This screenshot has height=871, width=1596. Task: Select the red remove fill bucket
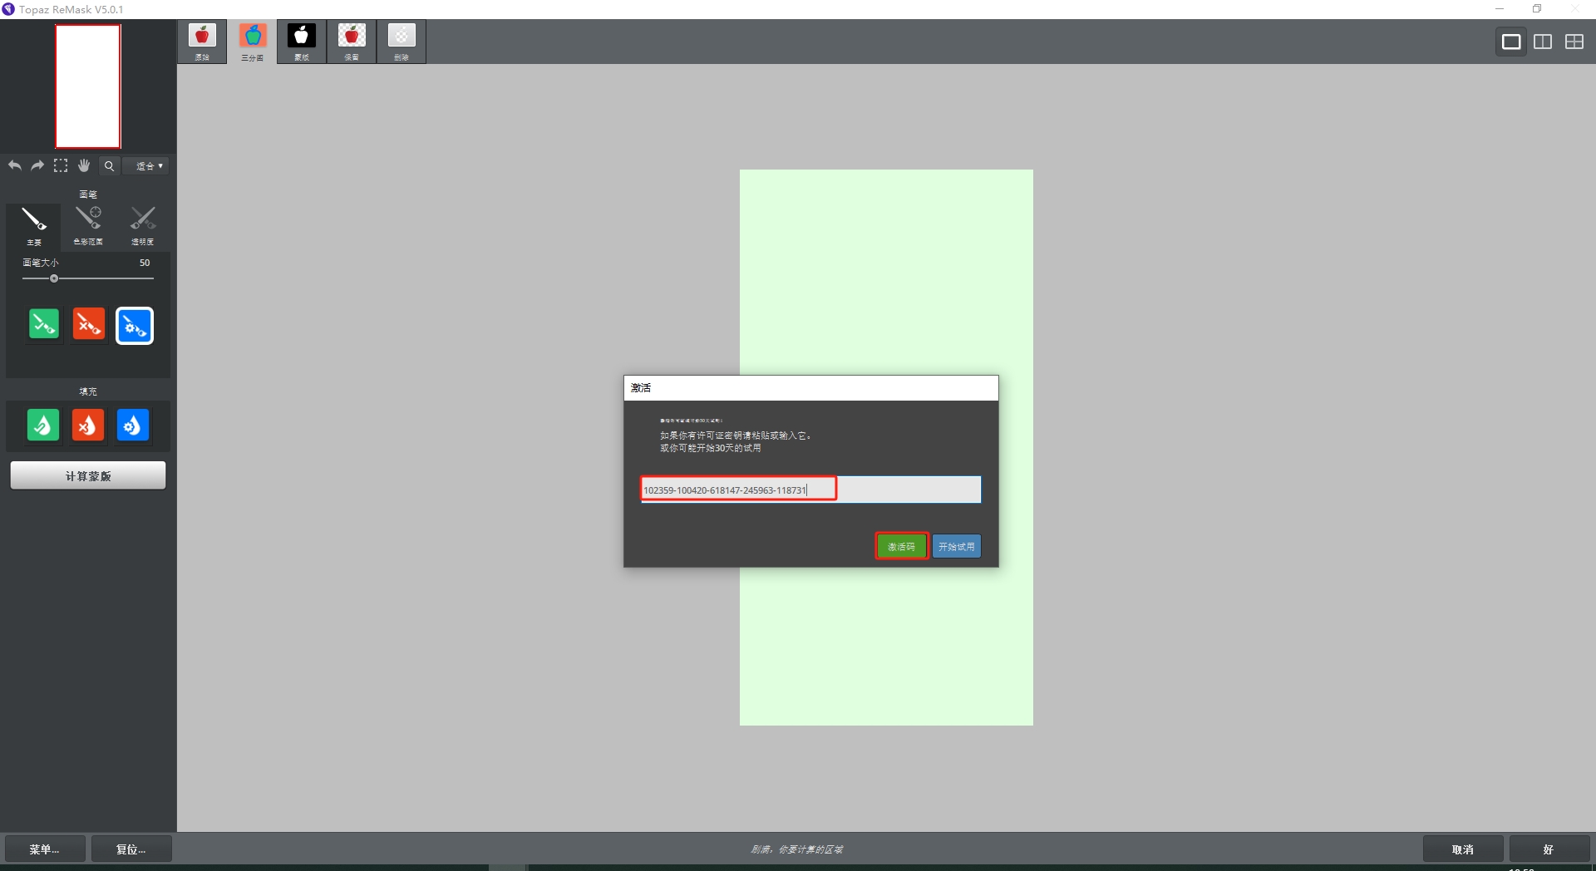(x=88, y=425)
